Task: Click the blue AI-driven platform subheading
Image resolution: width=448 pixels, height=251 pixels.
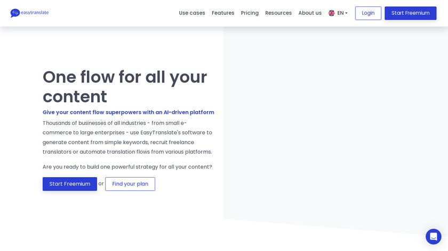Action: point(128,112)
